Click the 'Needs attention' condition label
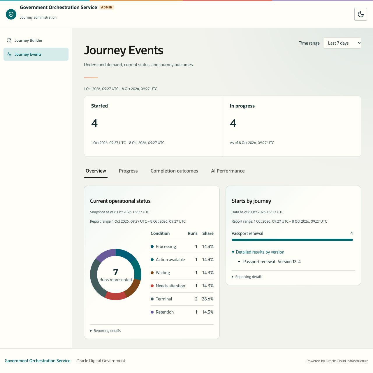 click(170, 286)
